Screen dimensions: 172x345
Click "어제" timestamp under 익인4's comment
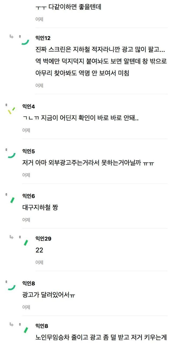pos(26,130)
